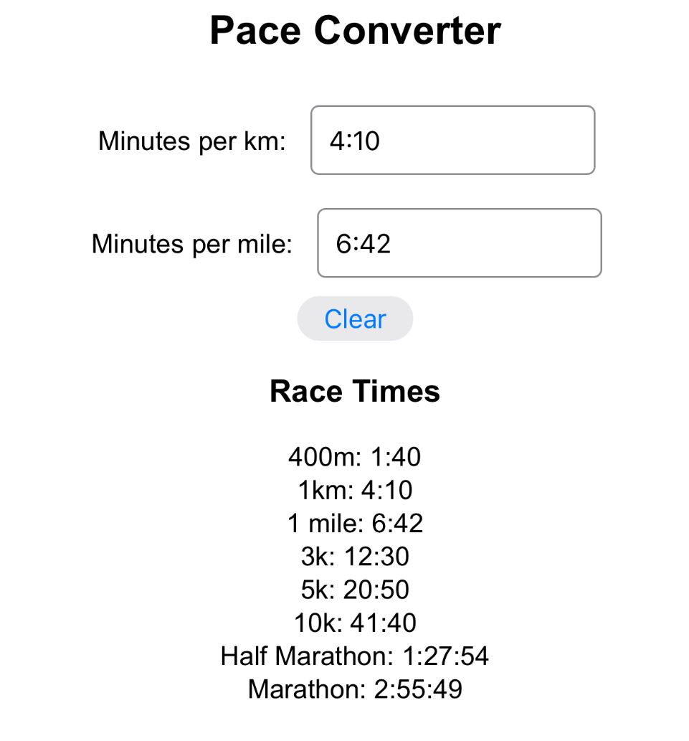Click the 400m race time entry
The width and height of the screenshot is (689, 741).
pyautogui.click(x=354, y=457)
